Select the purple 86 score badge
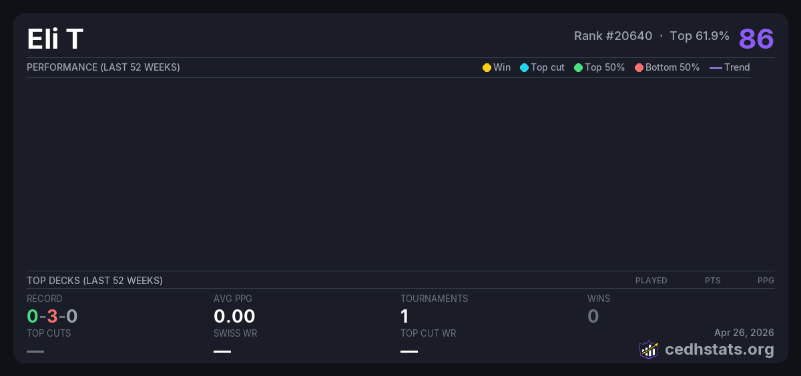801x376 pixels. (x=756, y=39)
